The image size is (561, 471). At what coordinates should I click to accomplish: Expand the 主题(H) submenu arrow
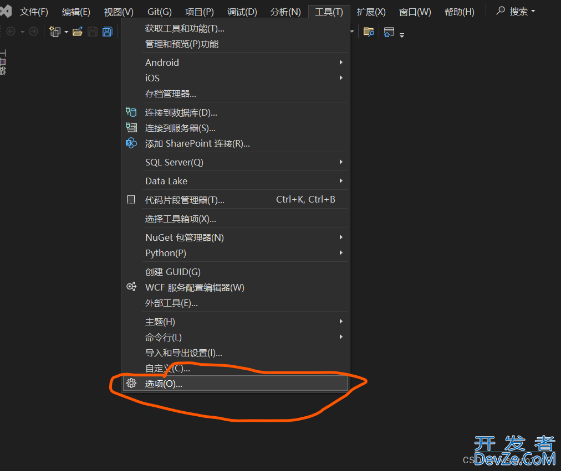(x=341, y=322)
